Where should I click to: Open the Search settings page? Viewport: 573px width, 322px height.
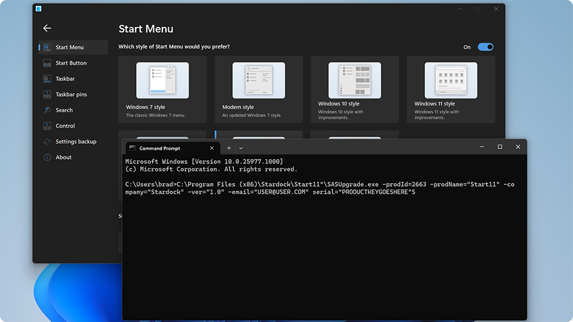click(73, 110)
